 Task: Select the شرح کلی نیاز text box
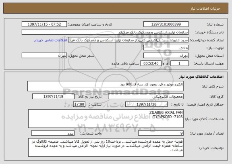pyautogui.click(x=106, y=86)
